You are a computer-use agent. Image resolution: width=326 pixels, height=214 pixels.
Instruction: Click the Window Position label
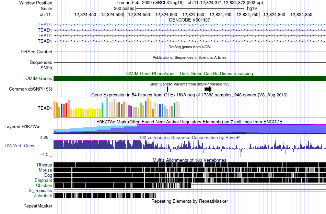[x=36, y=3]
